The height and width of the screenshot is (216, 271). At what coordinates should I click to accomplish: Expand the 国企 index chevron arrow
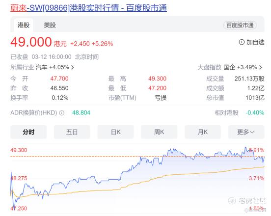261,67
